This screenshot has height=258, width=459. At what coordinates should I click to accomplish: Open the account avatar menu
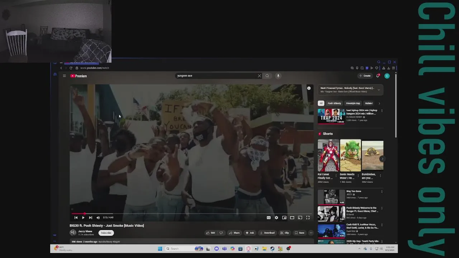pyautogui.click(x=387, y=76)
